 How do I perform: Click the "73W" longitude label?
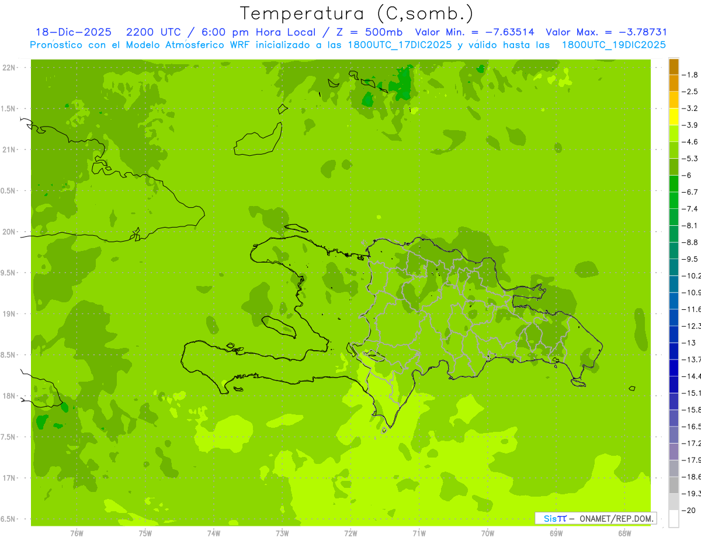(x=282, y=533)
